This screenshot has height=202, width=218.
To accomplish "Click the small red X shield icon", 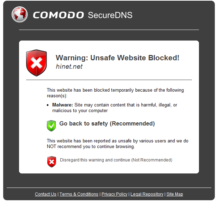I will pos(52,161).
